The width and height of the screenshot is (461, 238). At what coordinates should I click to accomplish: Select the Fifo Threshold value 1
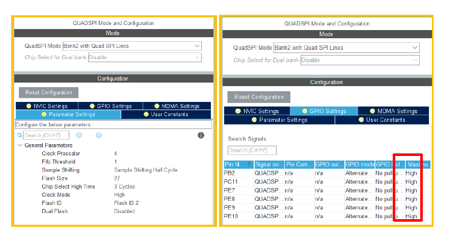(x=116, y=162)
